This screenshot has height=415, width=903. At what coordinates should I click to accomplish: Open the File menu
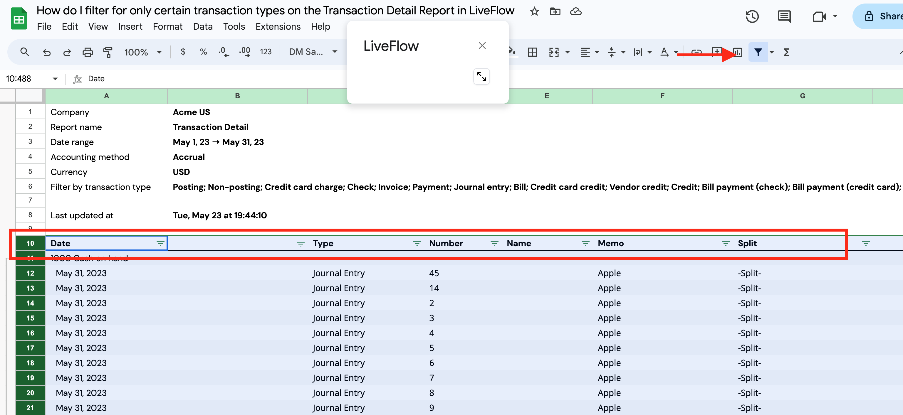(44, 27)
